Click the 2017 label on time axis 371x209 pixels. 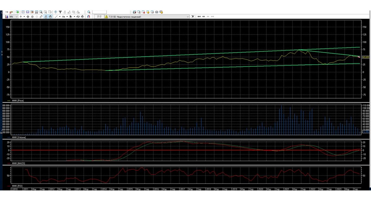(x=182, y=189)
